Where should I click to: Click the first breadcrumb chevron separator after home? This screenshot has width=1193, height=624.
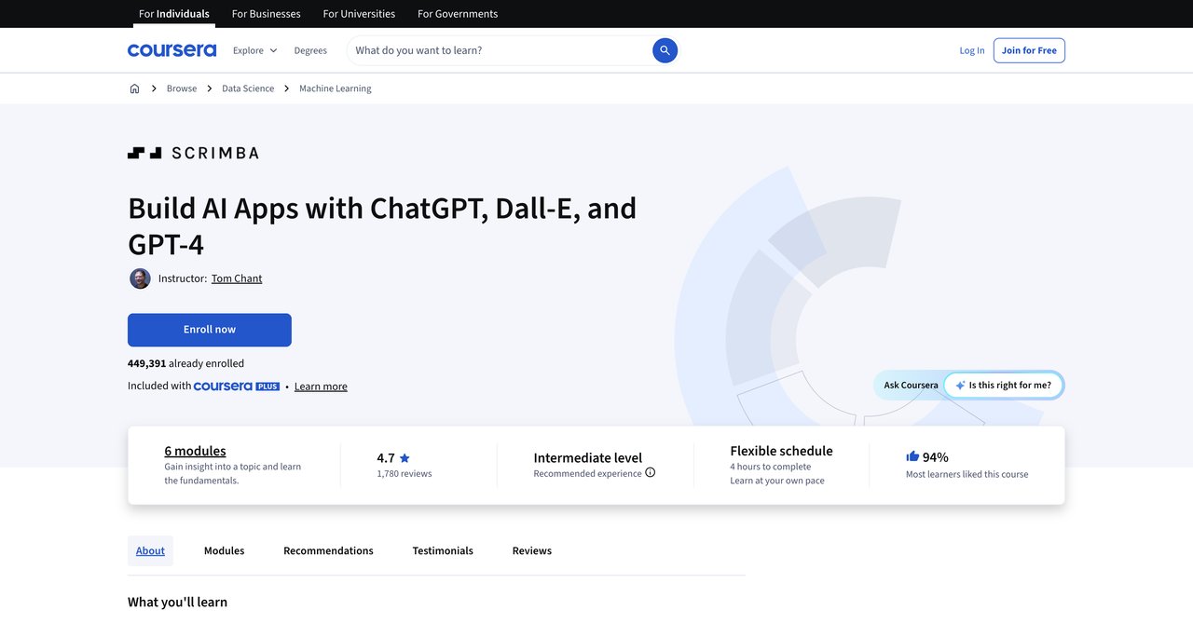point(154,88)
